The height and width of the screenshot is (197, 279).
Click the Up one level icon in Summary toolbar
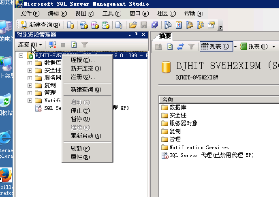click(x=159, y=47)
